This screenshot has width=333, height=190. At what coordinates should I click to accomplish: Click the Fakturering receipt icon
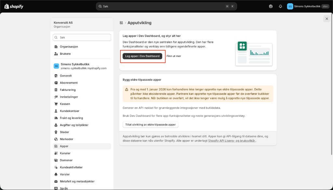(x=56, y=90)
